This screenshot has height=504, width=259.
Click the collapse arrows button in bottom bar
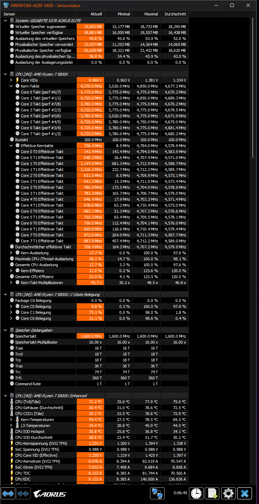23,493
